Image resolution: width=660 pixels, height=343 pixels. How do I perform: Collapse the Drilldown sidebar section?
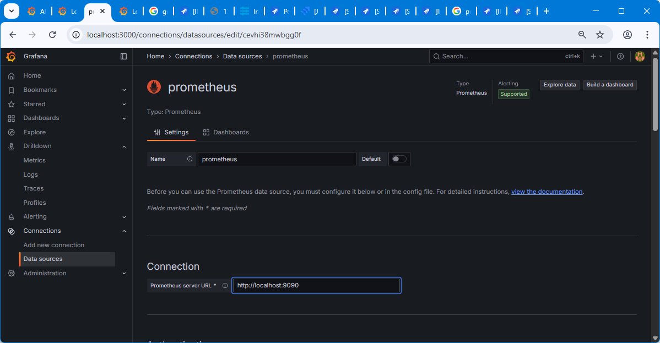click(x=124, y=146)
